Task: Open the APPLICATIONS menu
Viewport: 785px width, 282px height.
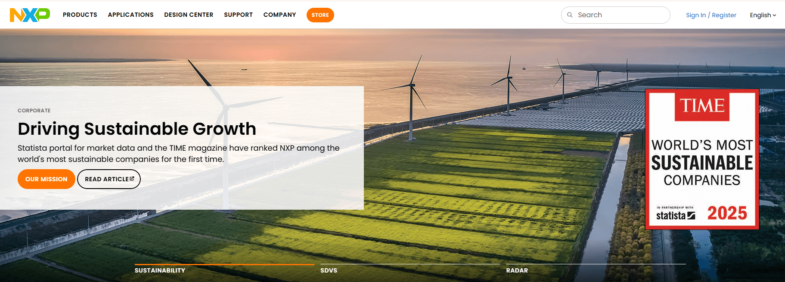Action: pyautogui.click(x=130, y=15)
